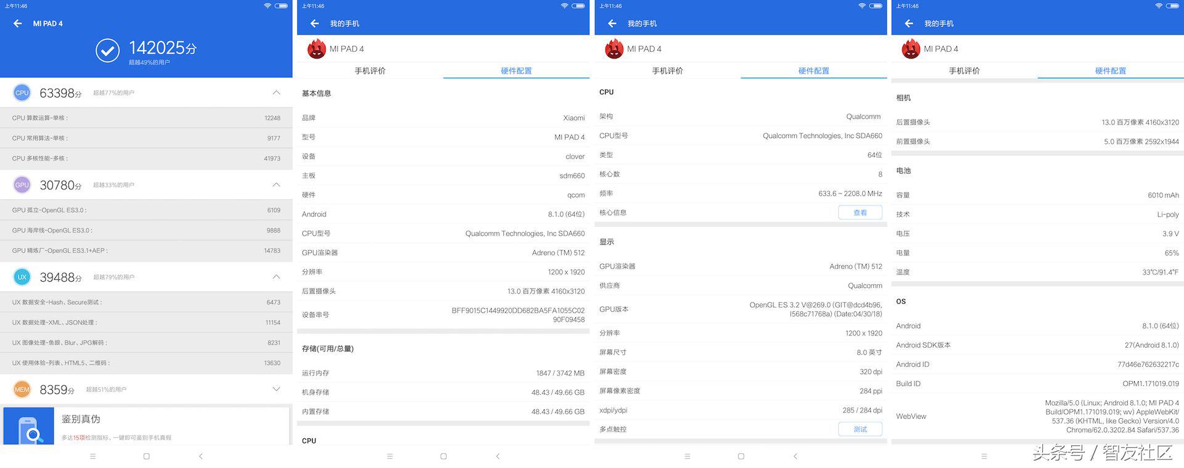Collapse the CPU 63398 score section
The image size is (1184, 468).
(276, 92)
